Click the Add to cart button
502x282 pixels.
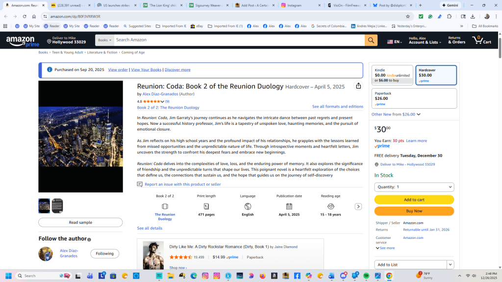click(x=414, y=200)
